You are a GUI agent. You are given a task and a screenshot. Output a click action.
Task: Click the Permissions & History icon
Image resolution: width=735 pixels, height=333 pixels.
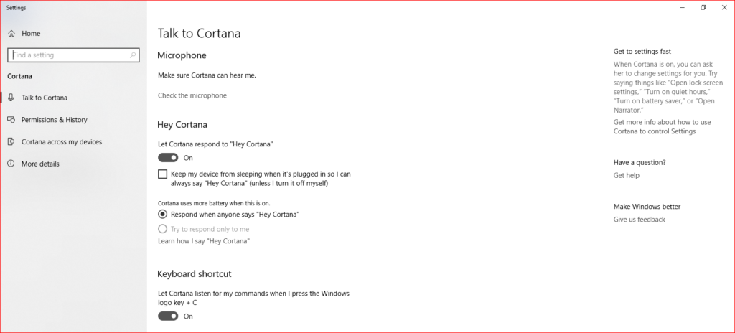(x=11, y=120)
